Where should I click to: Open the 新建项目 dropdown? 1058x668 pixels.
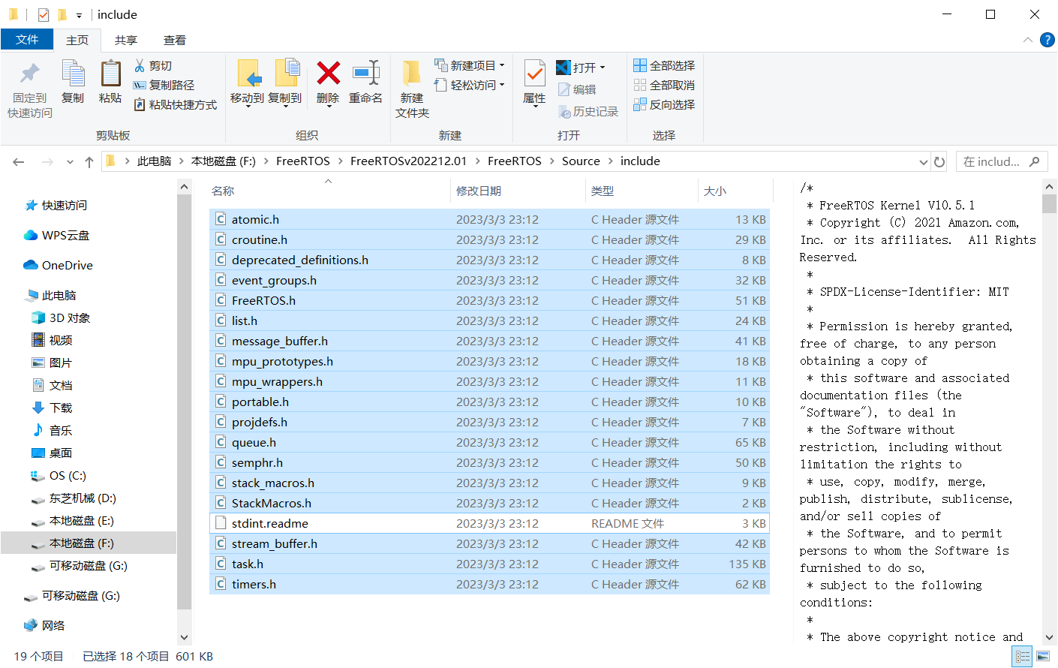pyautogui.click(x=502, y=65)
